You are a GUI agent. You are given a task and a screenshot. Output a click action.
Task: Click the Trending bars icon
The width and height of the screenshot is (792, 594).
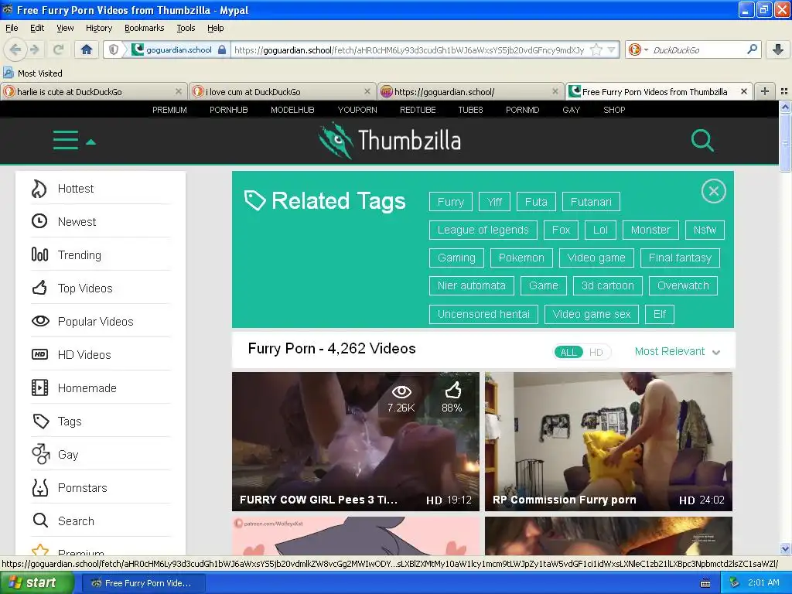click(39, 254)
